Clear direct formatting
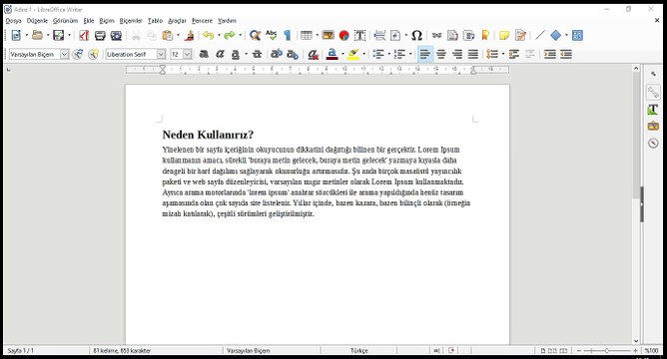The width and height of the screenshot is (667, 359). click(314, 55)
